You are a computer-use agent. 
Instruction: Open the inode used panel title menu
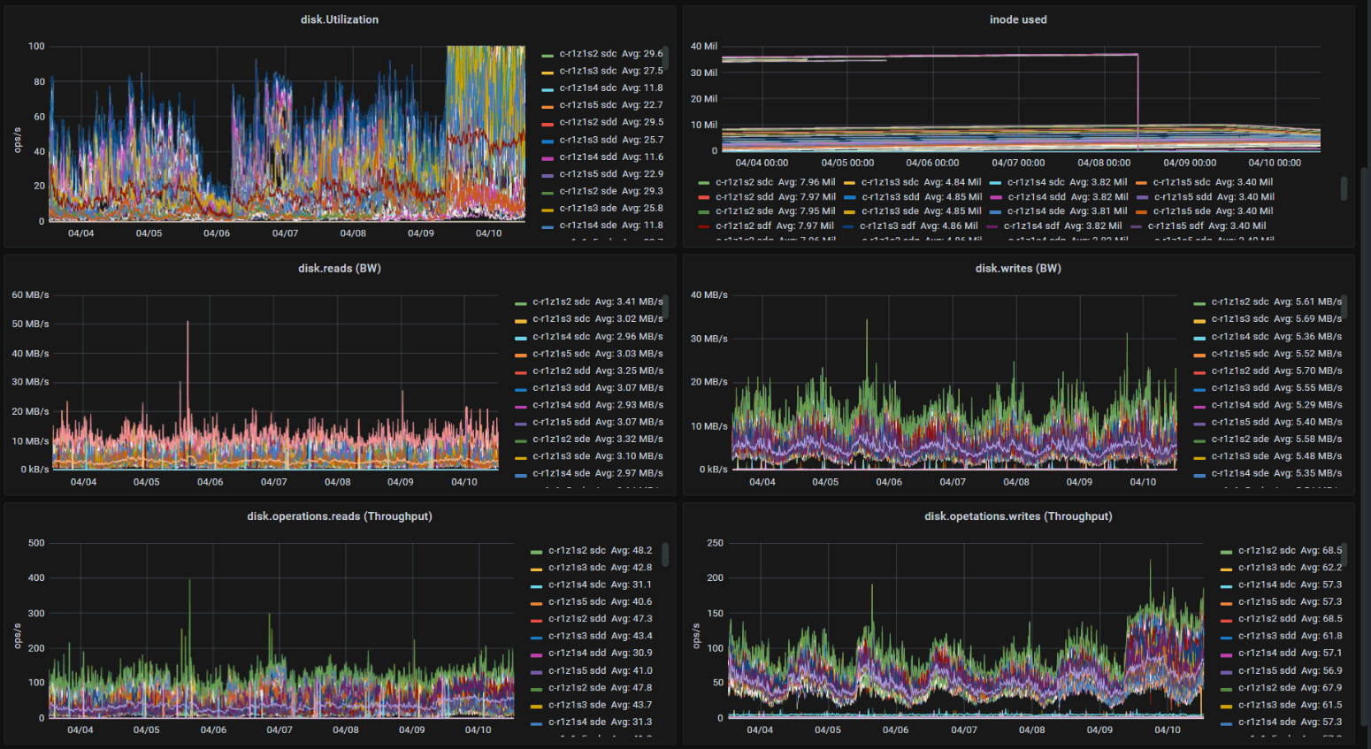1017,19
